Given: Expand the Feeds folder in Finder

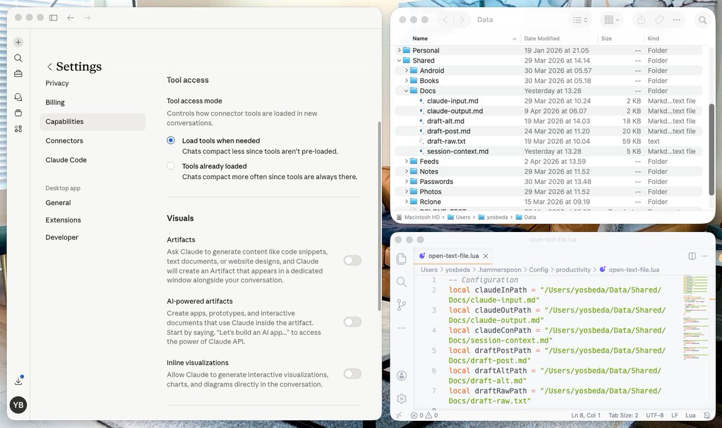Looking at the screenshot, I should point(407,161).
